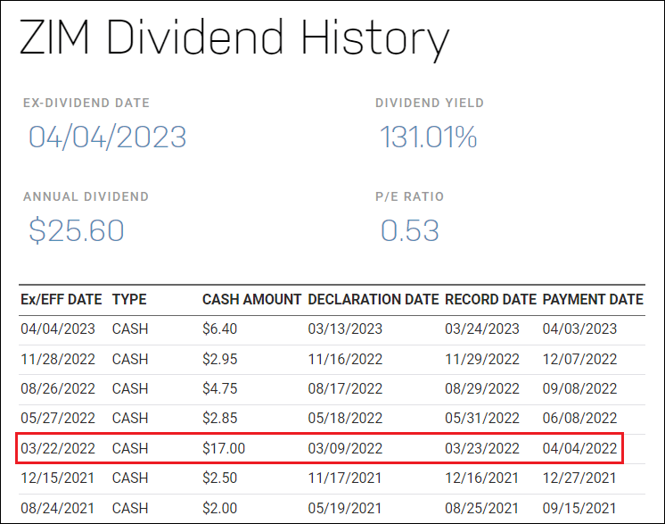
Task: Click record date 05/31/2022
Action: point(482,418)
